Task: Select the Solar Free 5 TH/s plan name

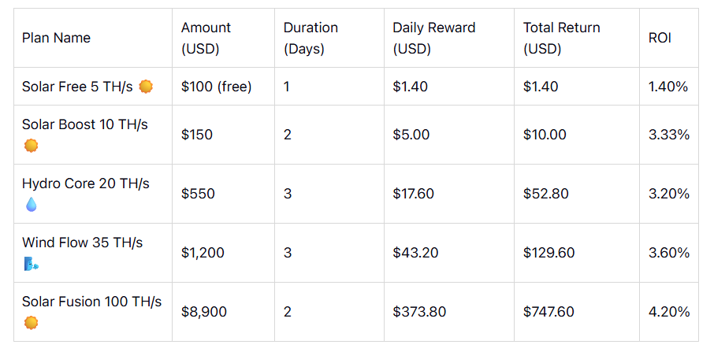Action: [77, 87]
